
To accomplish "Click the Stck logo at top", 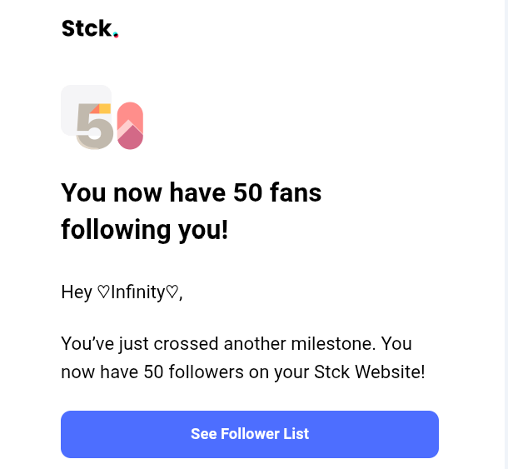I will tap(89, 28).
